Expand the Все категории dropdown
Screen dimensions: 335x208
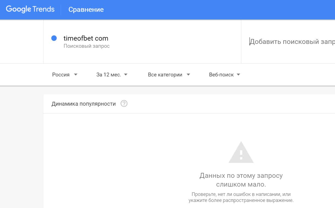pos(165,75)
